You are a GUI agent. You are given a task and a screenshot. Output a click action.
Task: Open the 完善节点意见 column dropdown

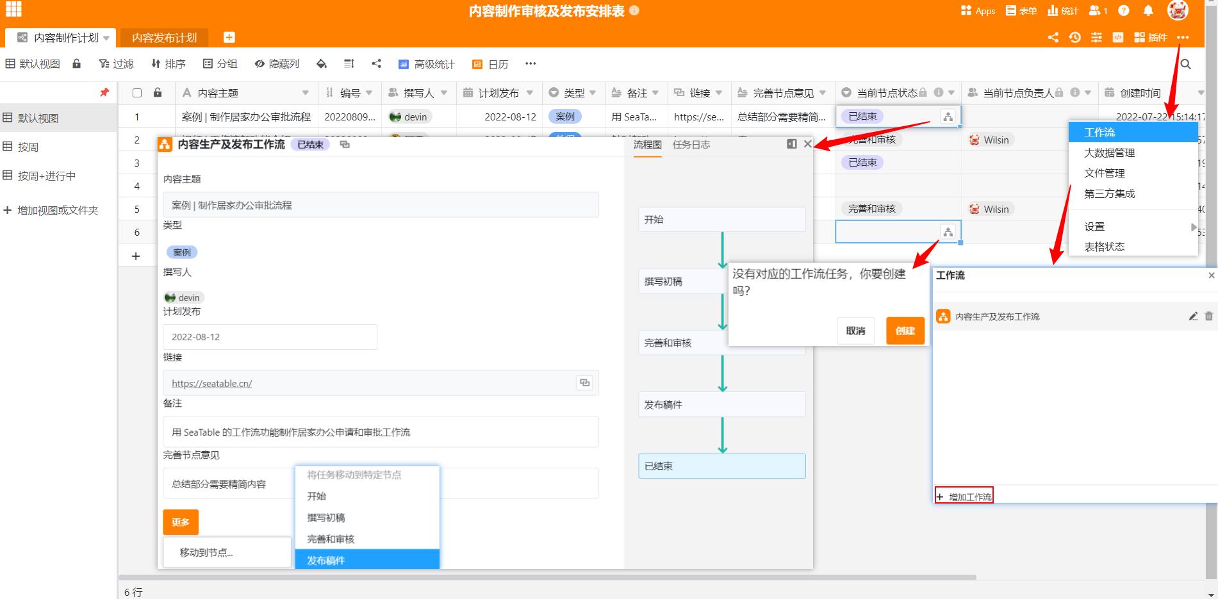pyautogui.click(x=823, y=94)
